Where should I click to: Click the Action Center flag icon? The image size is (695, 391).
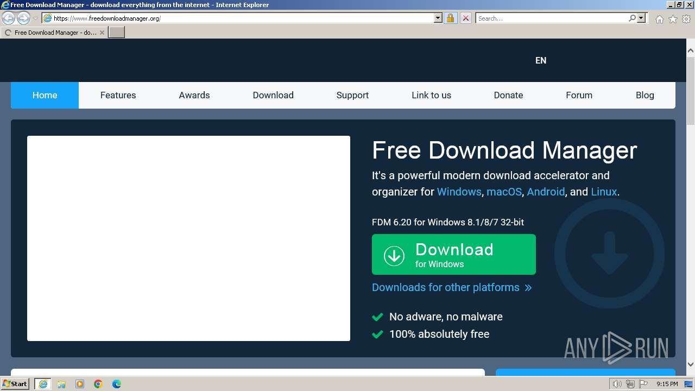click(643, 384)
